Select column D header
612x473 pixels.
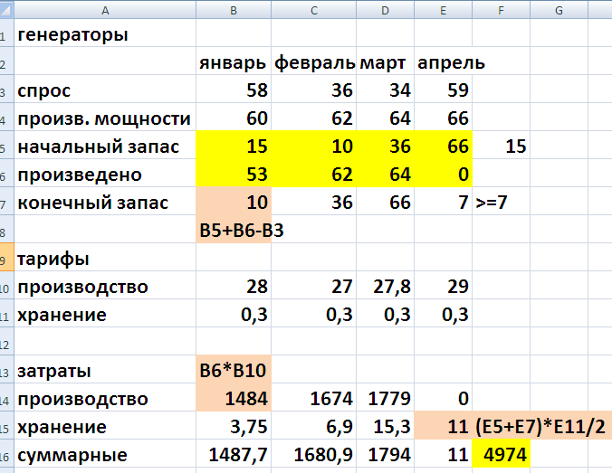[x=386, y=10]
